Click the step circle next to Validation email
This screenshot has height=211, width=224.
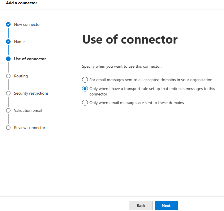[x=8, y=110]
